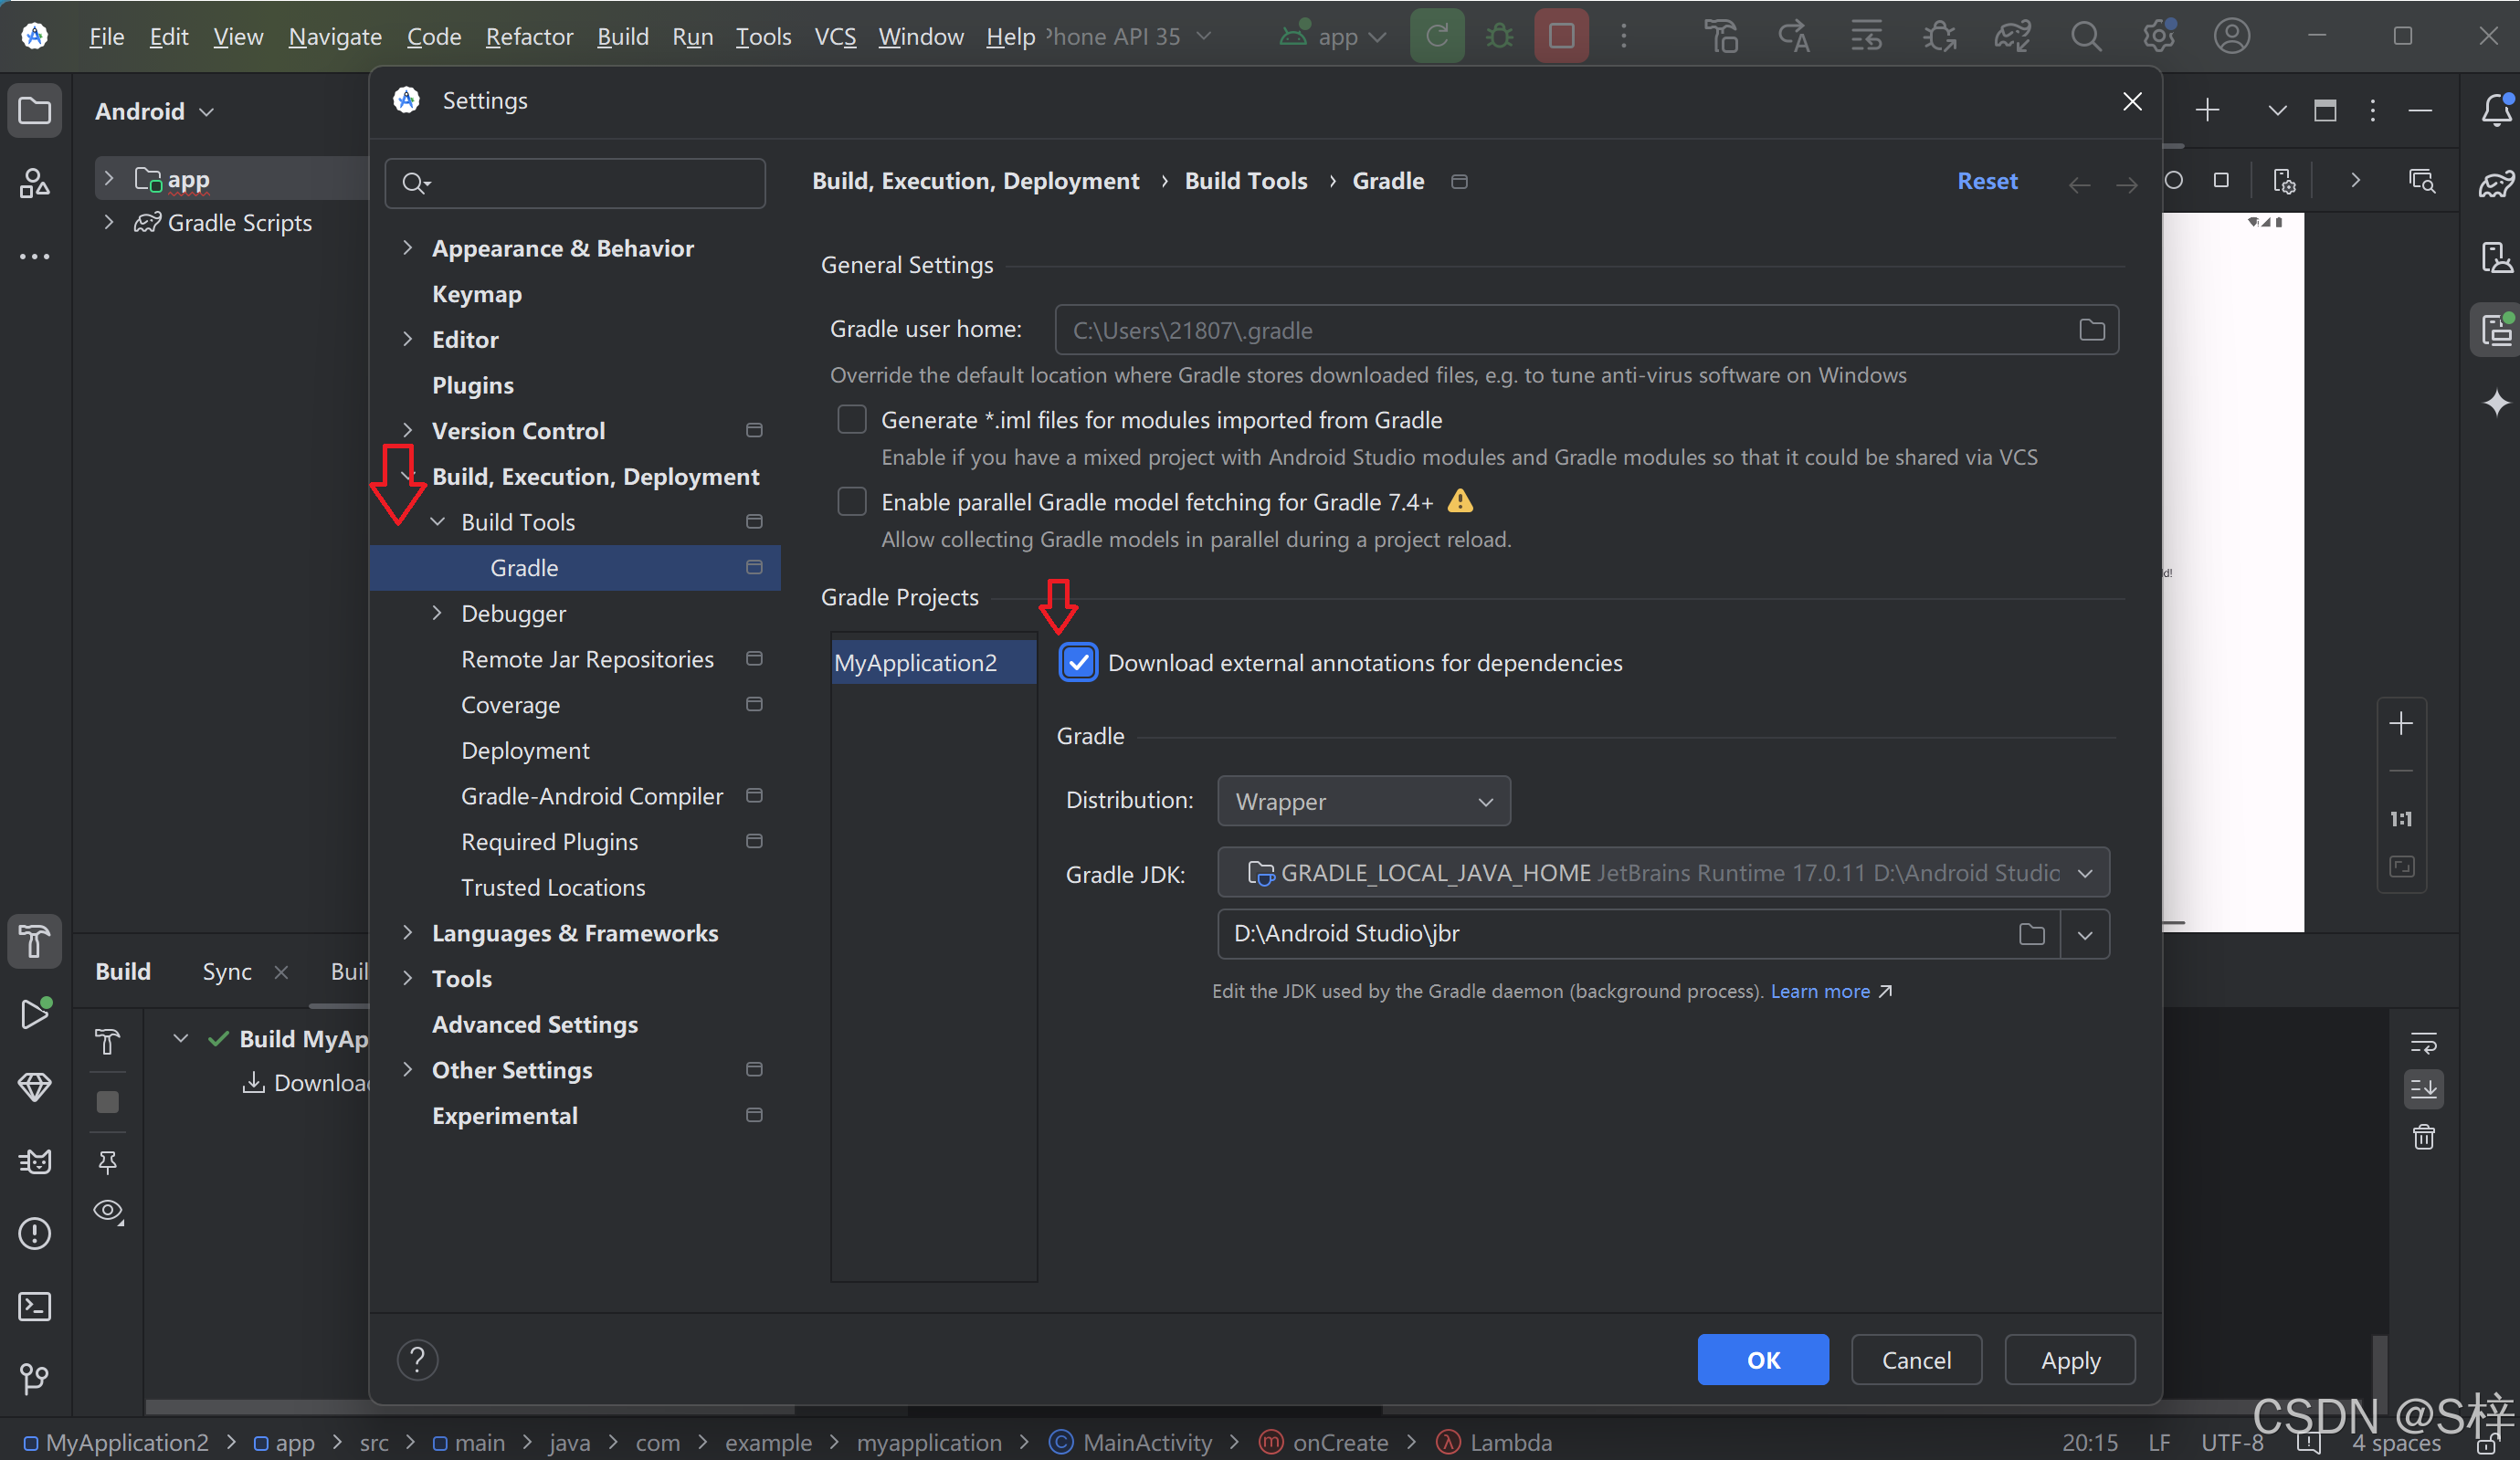Open the Problems tool window icon
Screen dimensions: 2520x1460
pos(34,1233)
